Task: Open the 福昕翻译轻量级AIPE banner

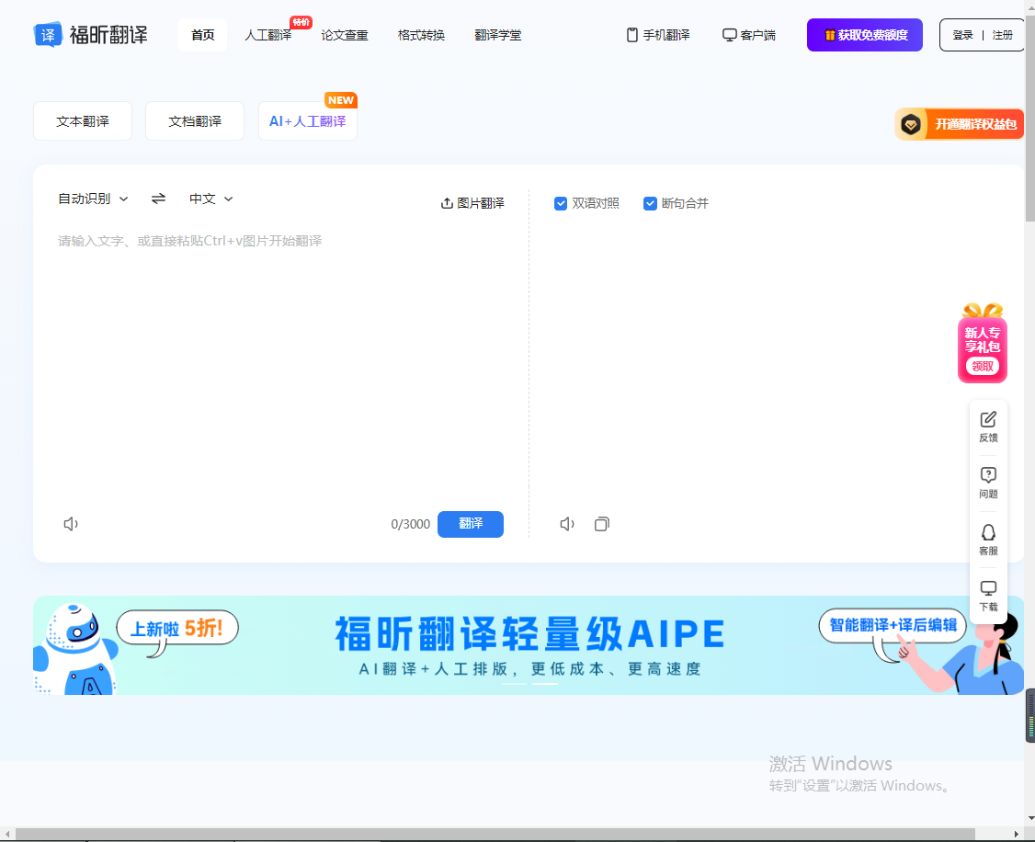Action: click(x=528, y=645)
